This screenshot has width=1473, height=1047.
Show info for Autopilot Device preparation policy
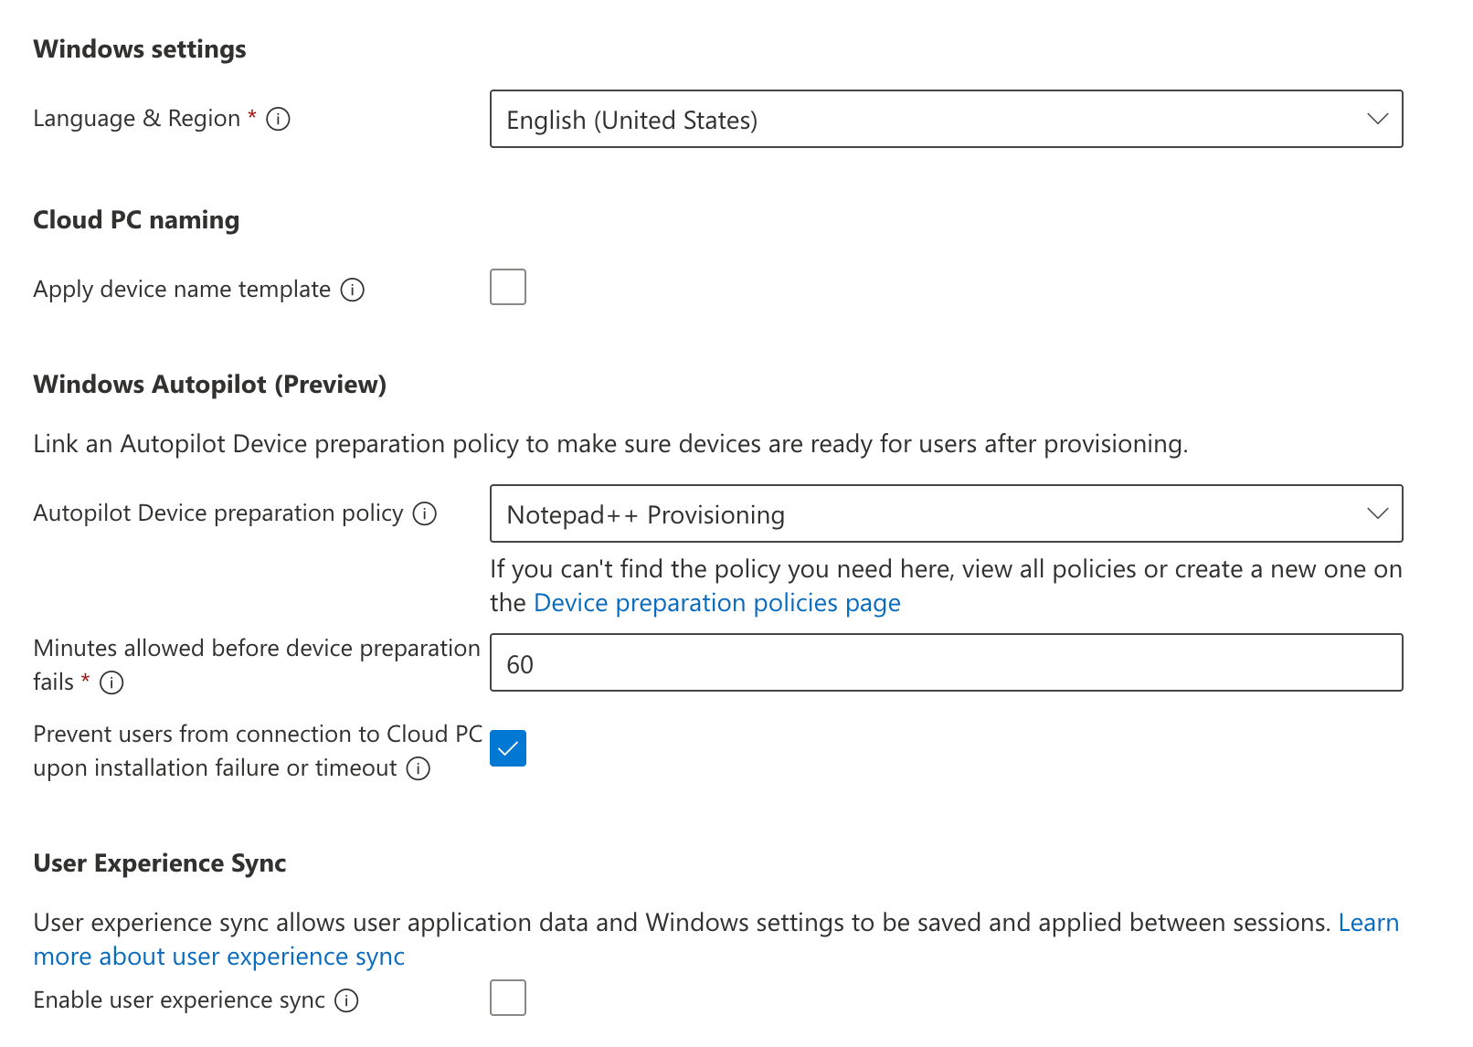pos(424,513)
